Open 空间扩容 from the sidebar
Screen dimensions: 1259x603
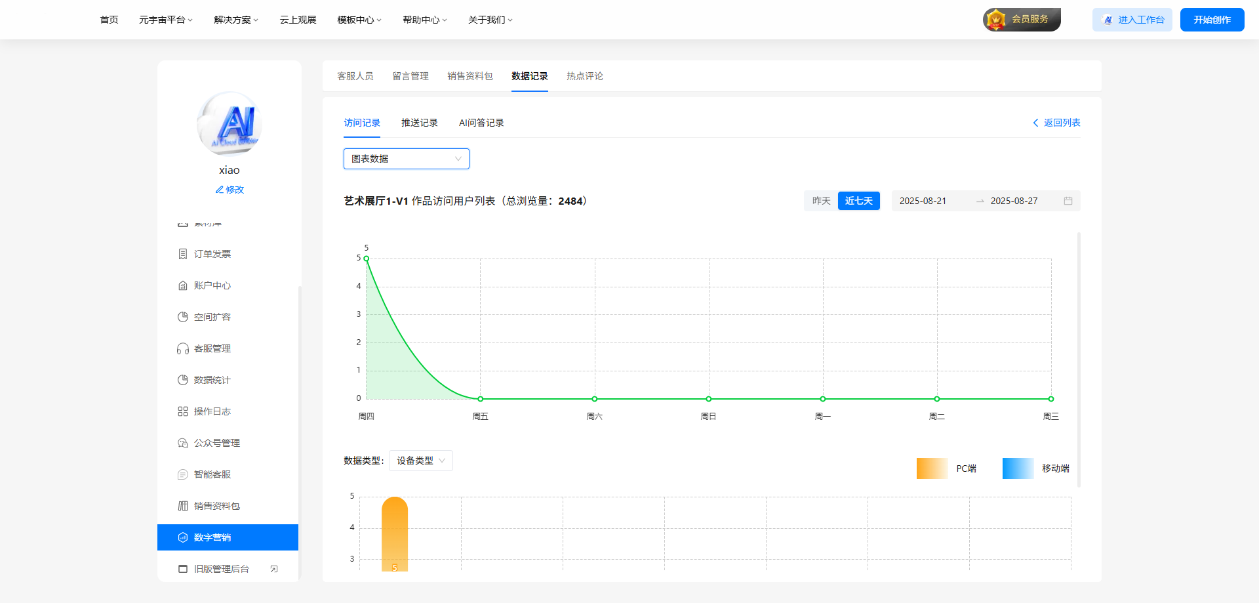[211, 317]
